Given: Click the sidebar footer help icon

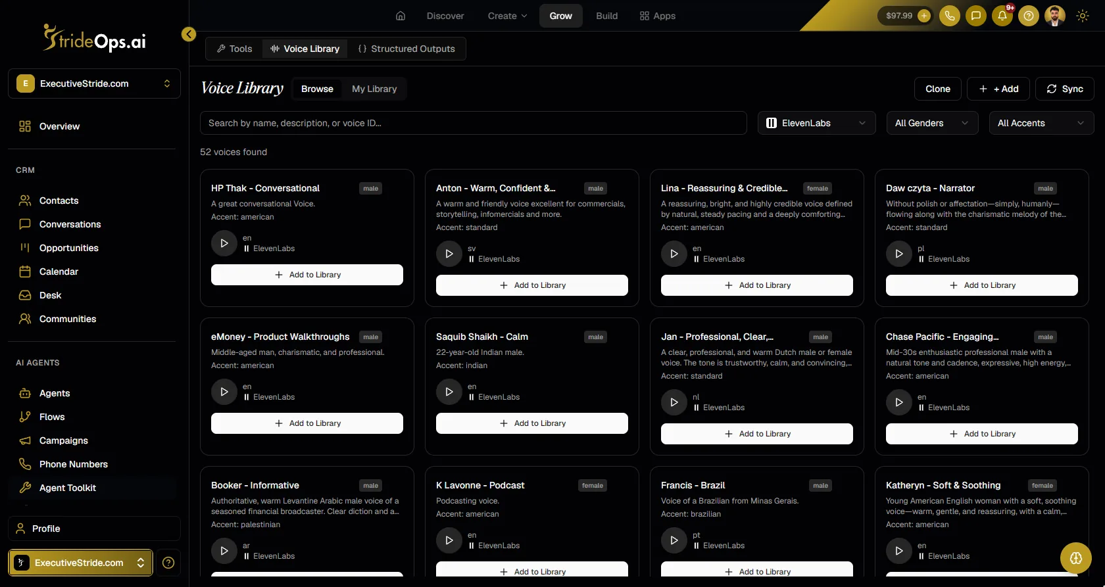Looking at the screenshot, I should 168,563.
